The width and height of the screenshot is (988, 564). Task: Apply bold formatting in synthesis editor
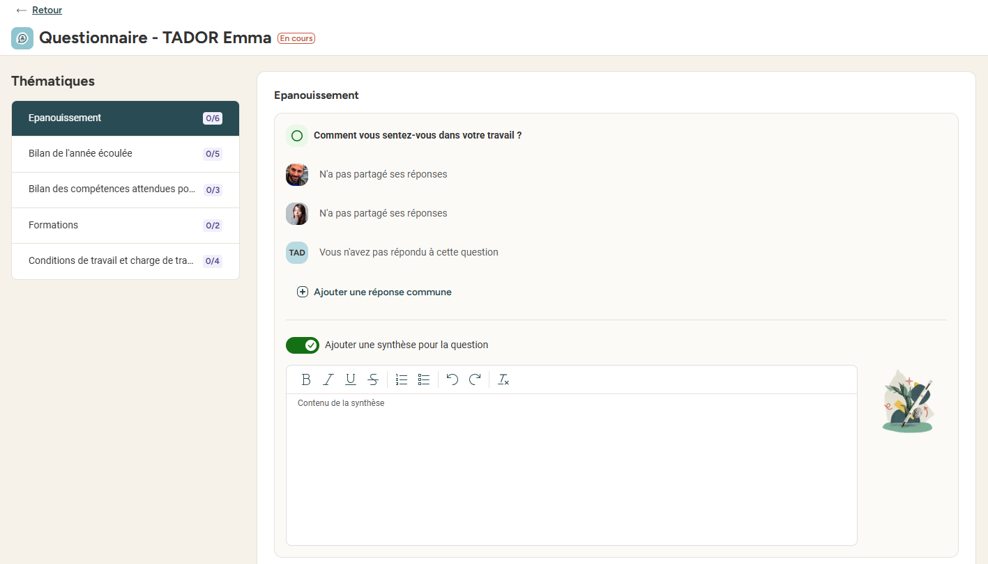(x=306, y=379)
